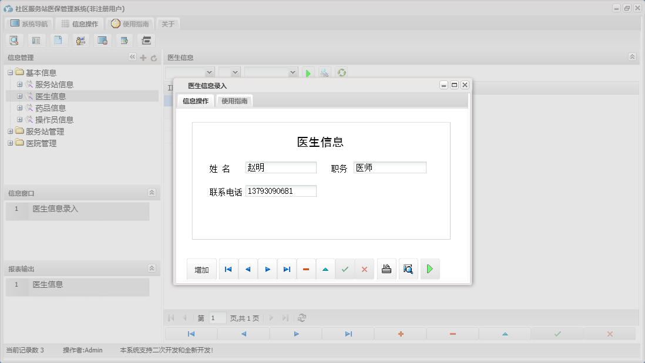Cancel changes using the red X icon

tap(365, 268)
